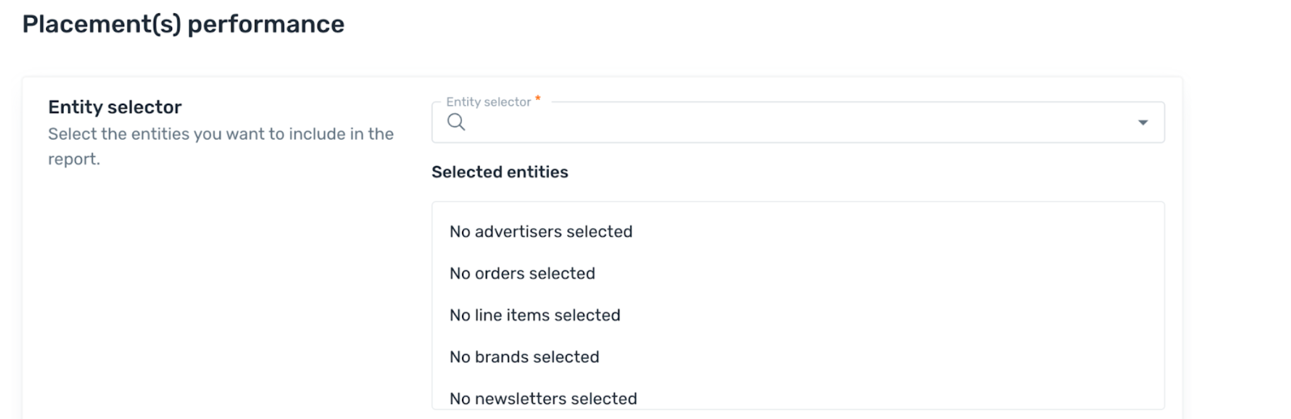Screen dimensions: 1291x419
Task: Click the 'Selected entities' heading
Action: tap(500, 172)
